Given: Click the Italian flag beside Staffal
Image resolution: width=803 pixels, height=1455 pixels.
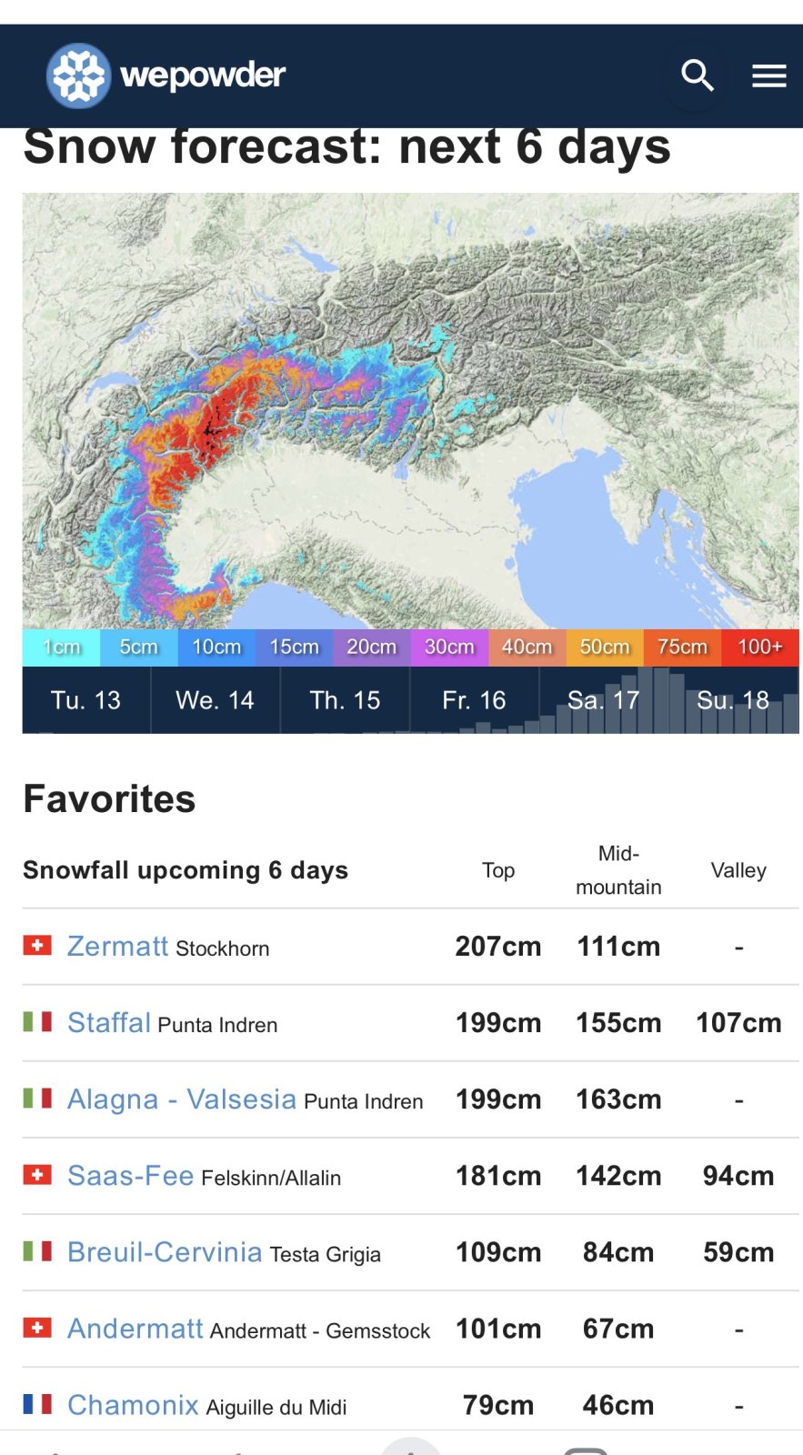Looking at the screenshot, I should click(37, 1022).
